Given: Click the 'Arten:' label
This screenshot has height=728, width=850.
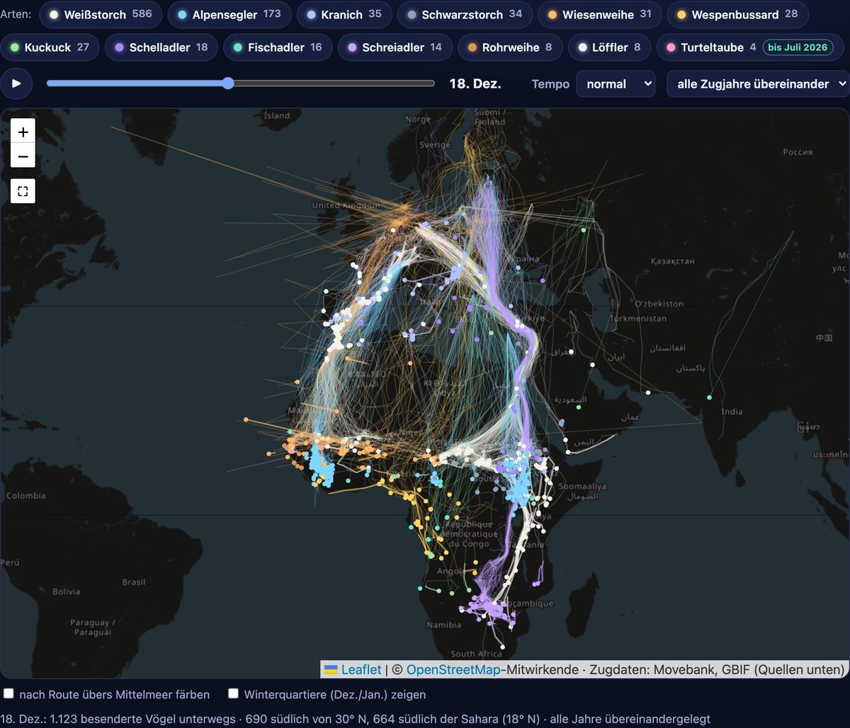Looking at the screenshot, I should tap(16, 14).
